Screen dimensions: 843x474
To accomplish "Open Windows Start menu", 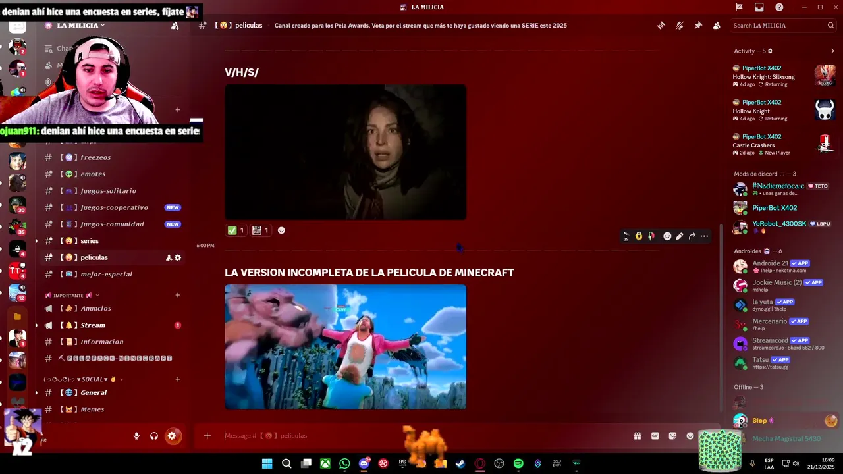I will [x=267, y=463].
